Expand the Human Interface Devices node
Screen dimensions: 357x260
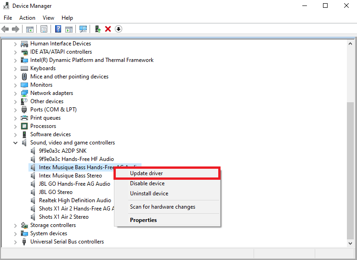(16, 44)
